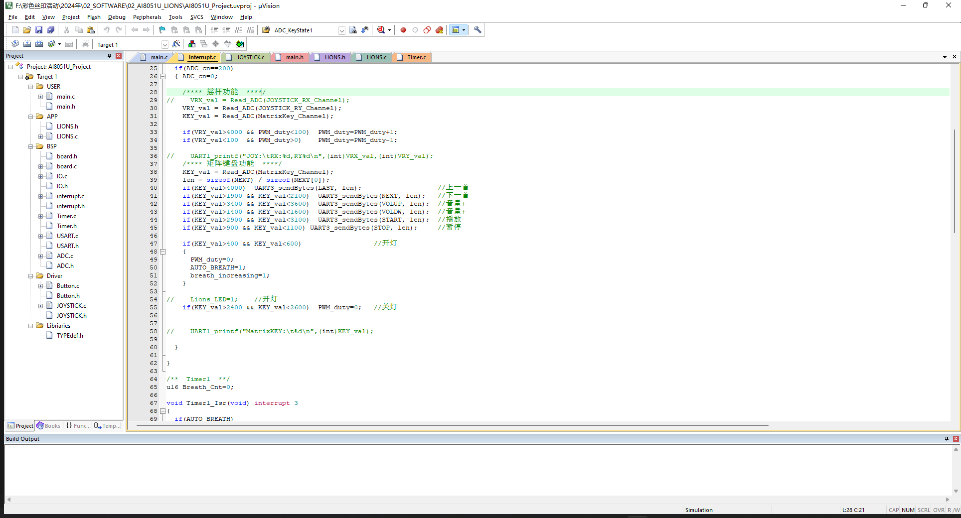
Task: Open the Peripherals menu
Action: 147,17
